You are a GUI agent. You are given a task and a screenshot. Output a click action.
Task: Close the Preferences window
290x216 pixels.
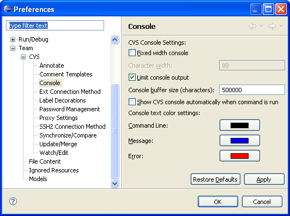pos(281,9)
